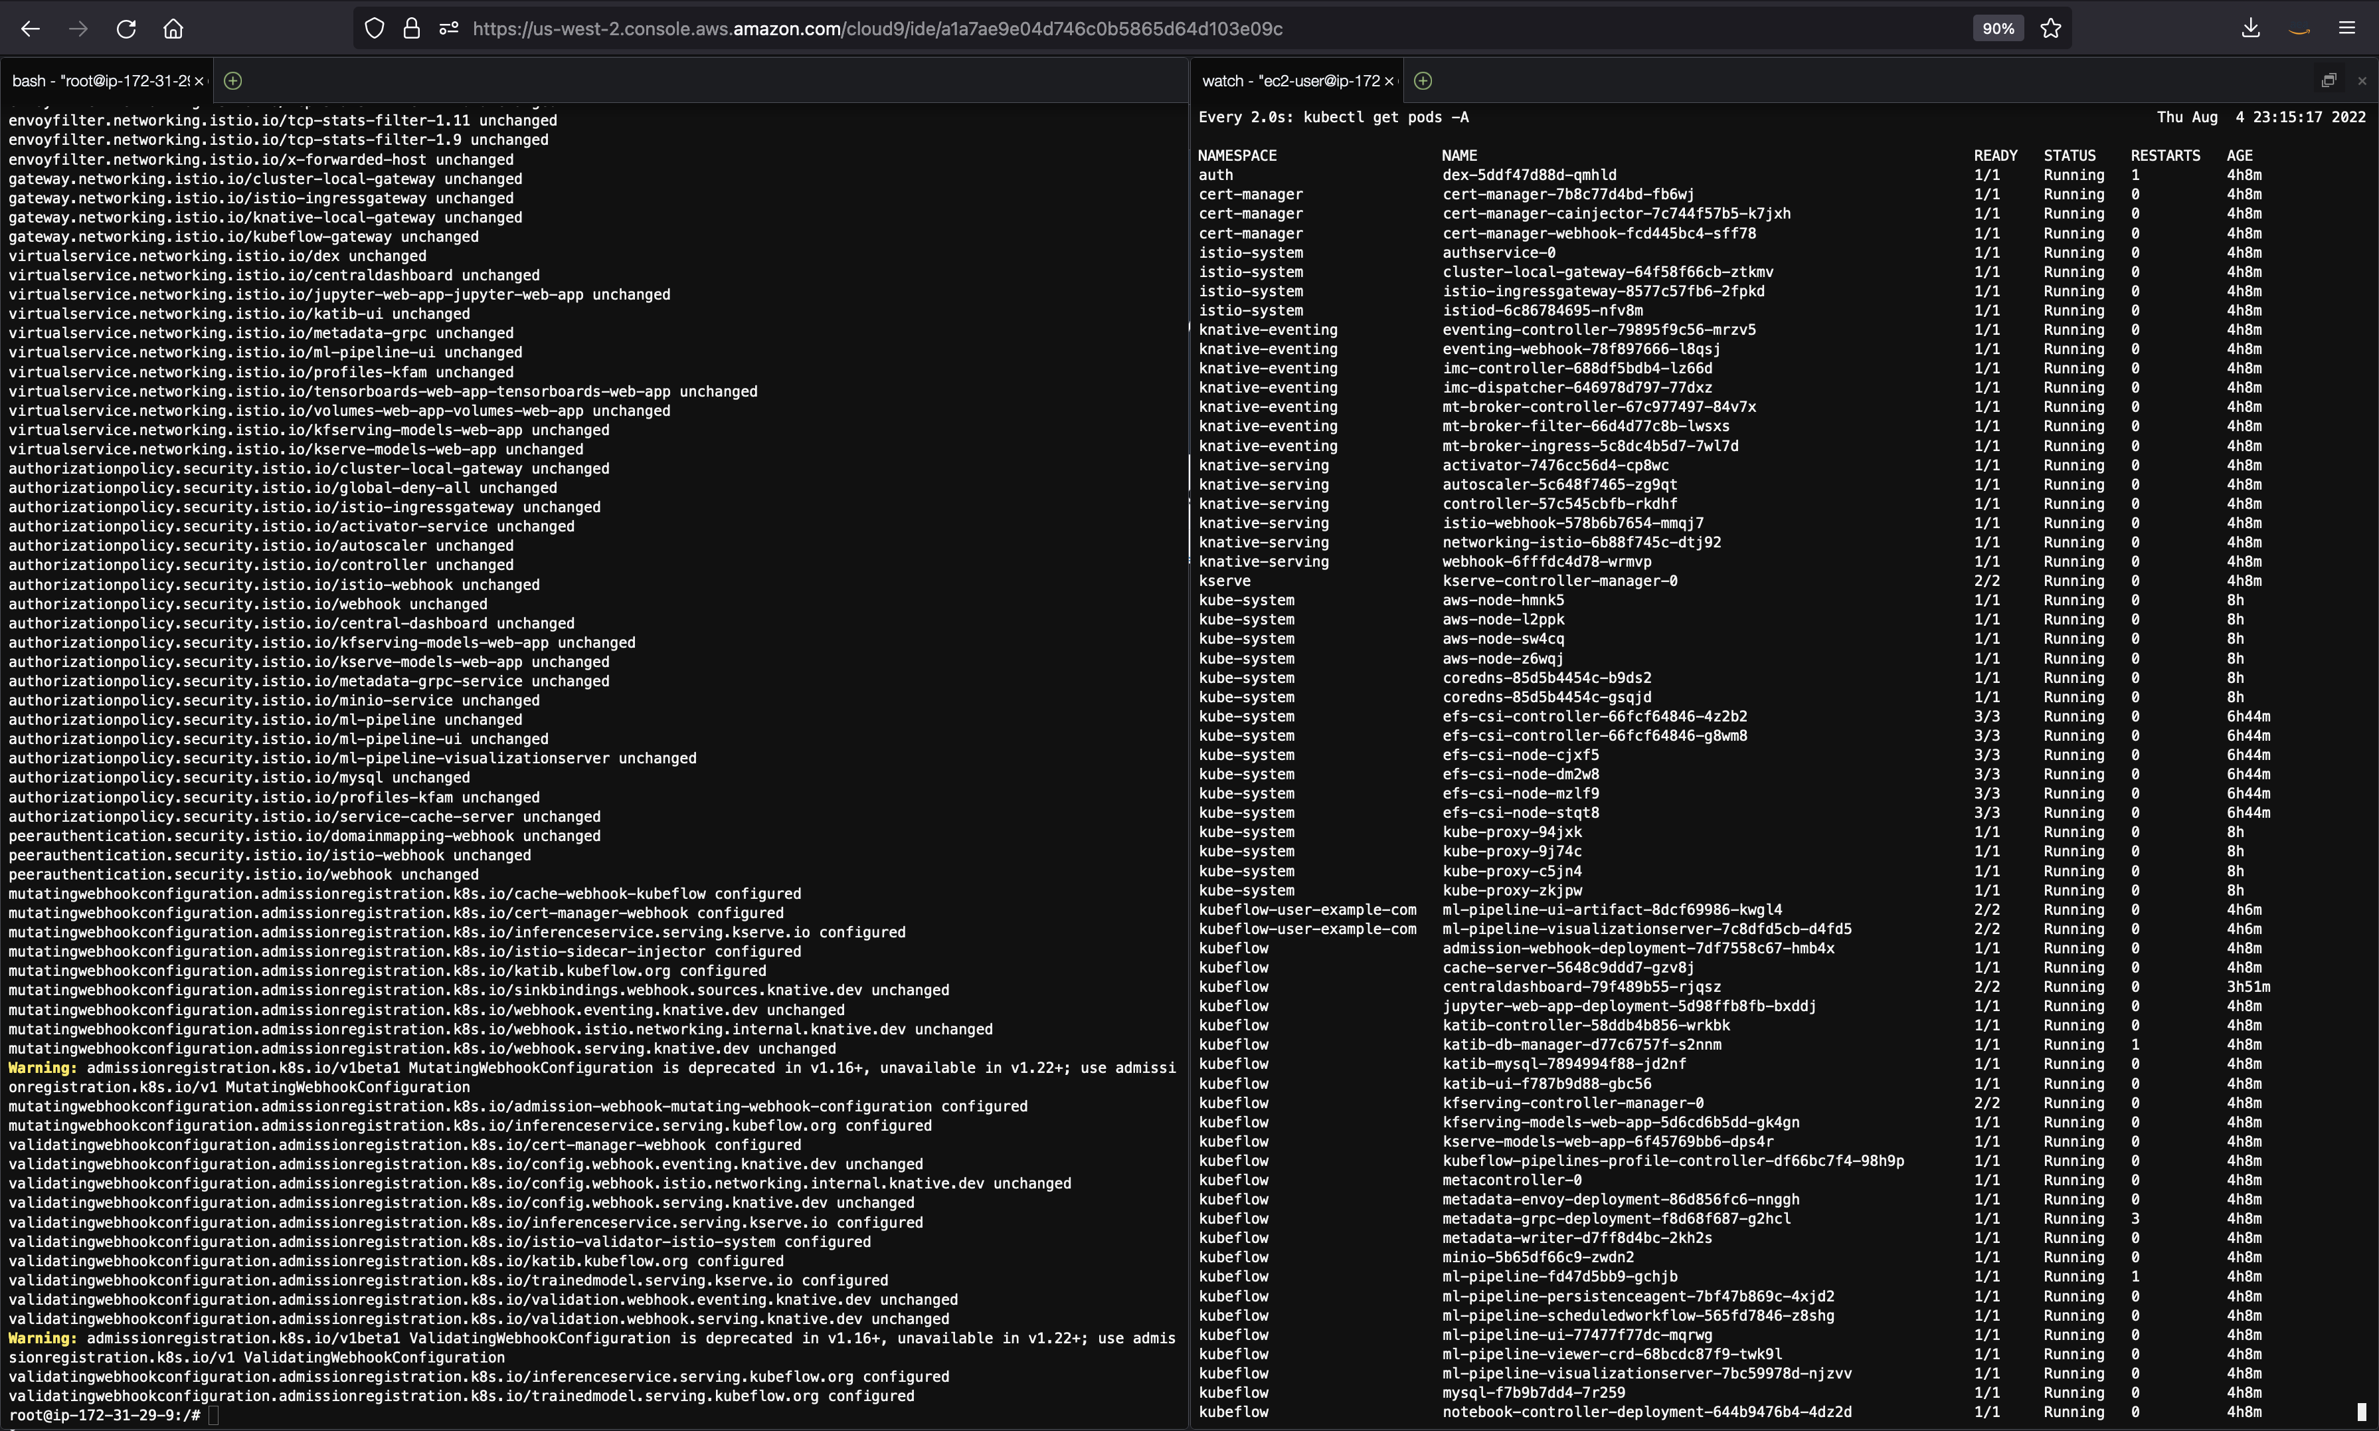Click the STATUS column header

click(2070, 155)
